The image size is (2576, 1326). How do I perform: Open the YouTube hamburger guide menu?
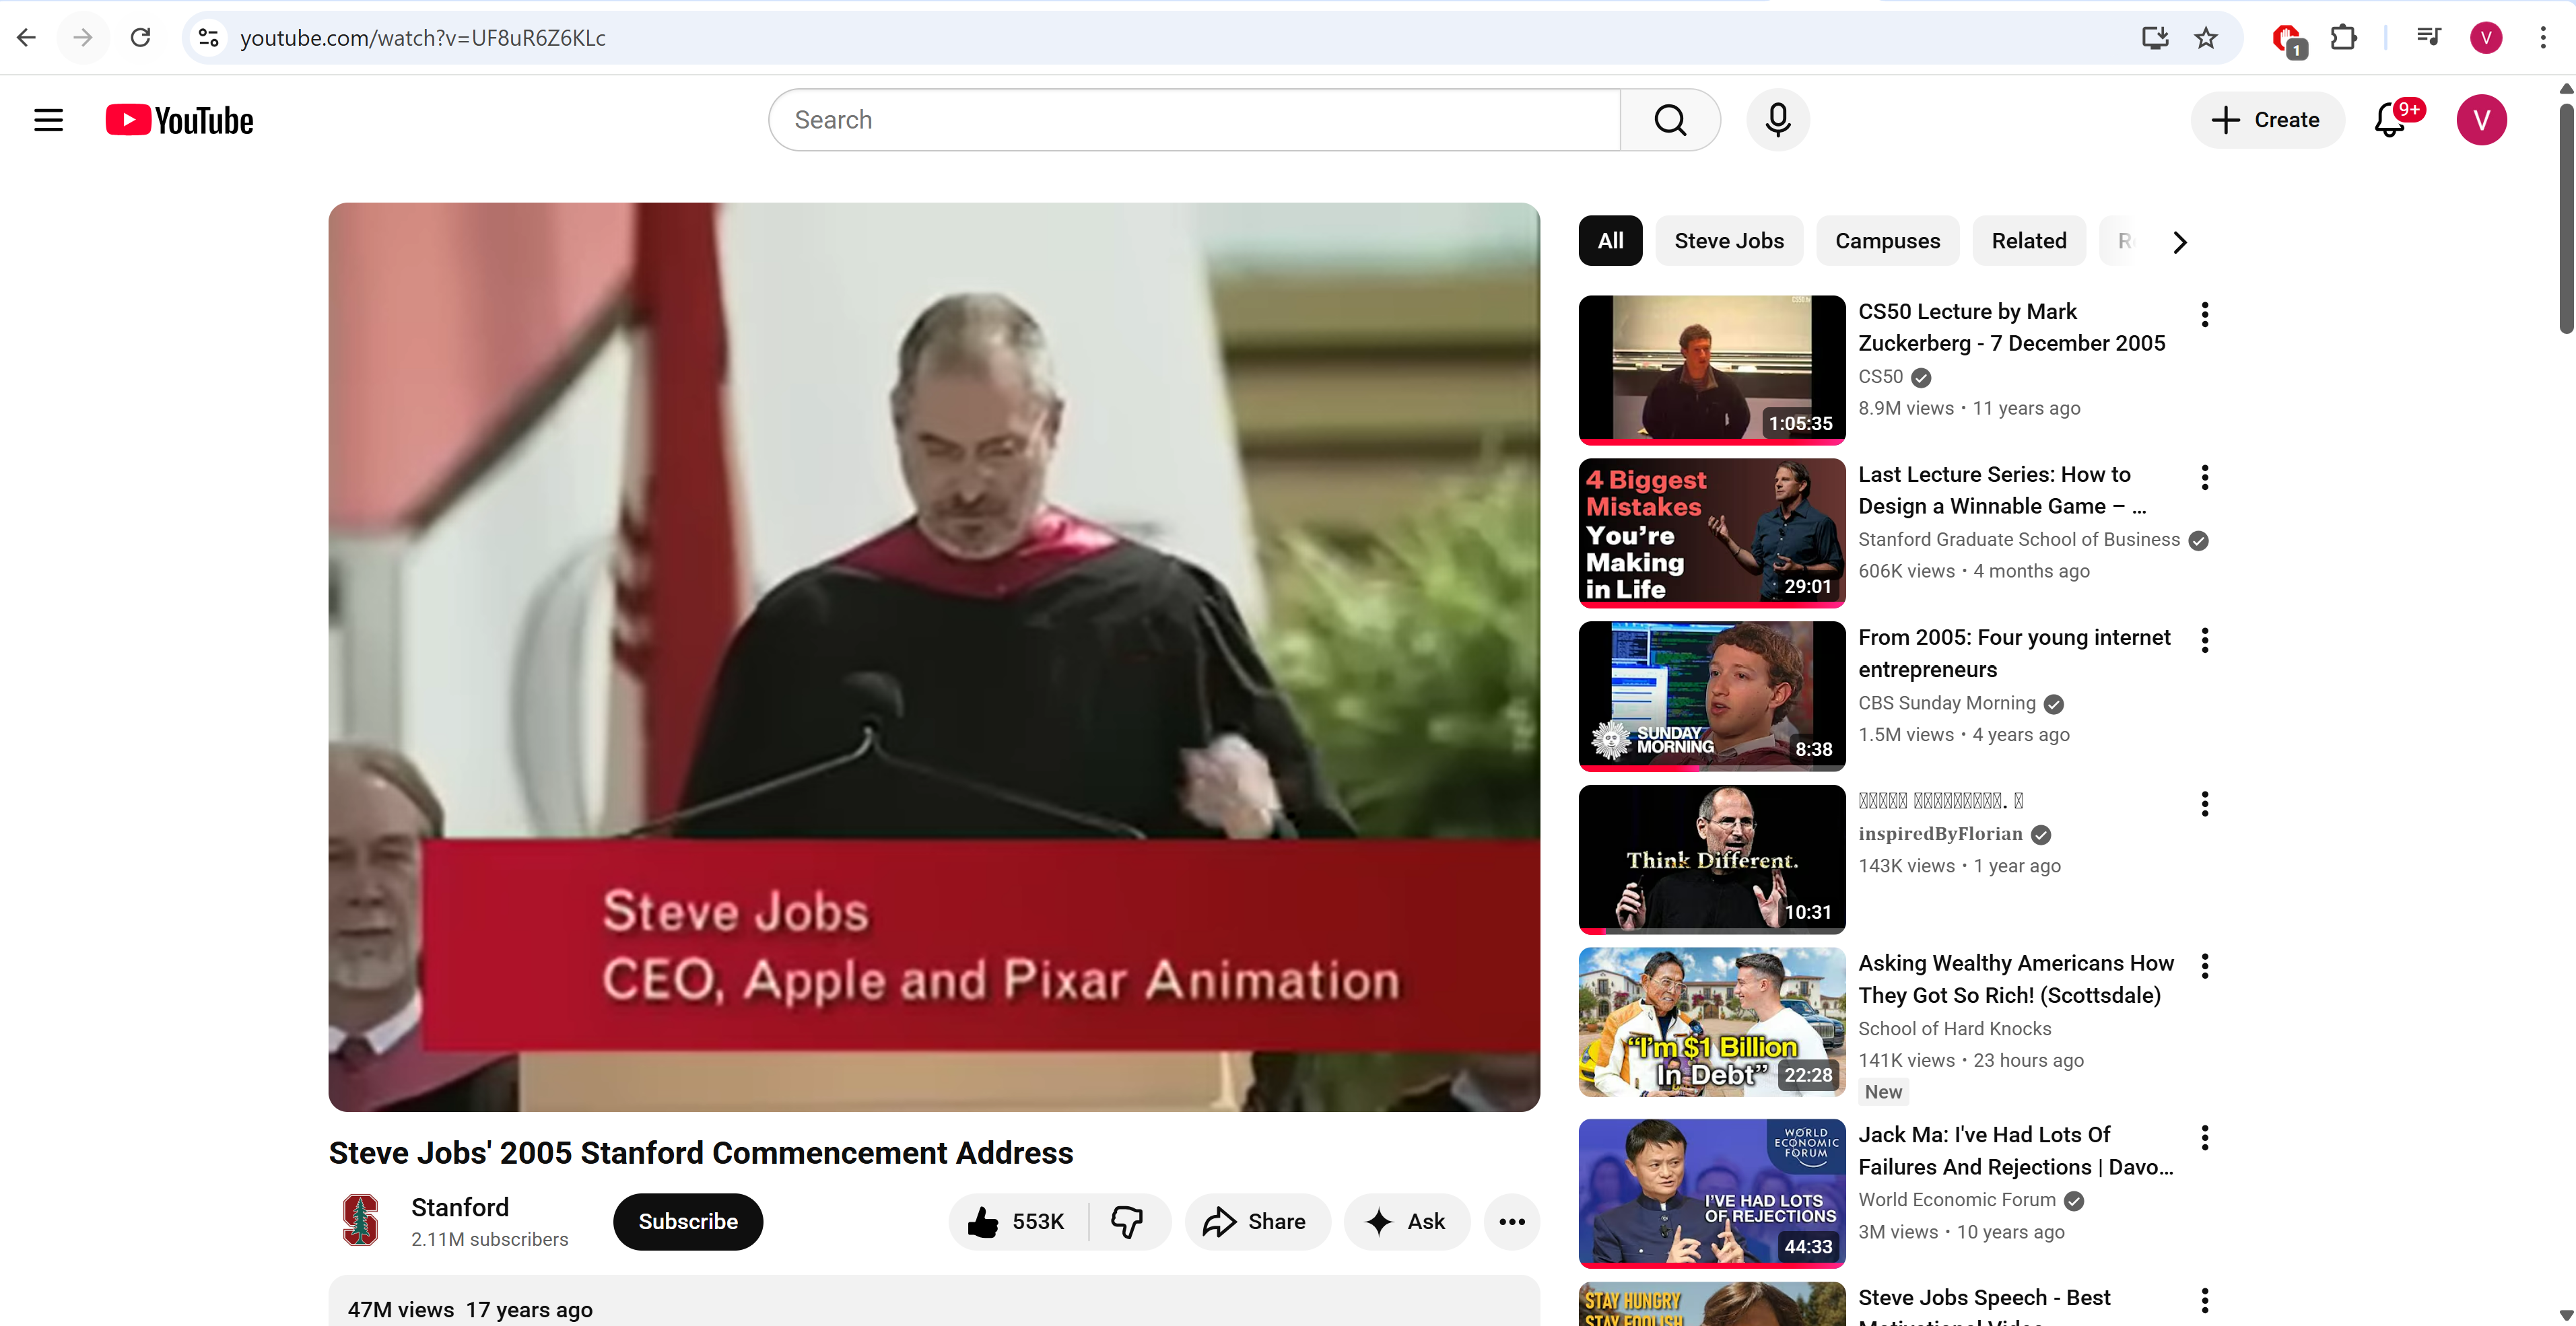[x=48, y=120]
